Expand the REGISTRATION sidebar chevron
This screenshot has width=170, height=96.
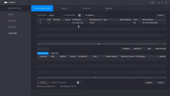pos(6,8)
